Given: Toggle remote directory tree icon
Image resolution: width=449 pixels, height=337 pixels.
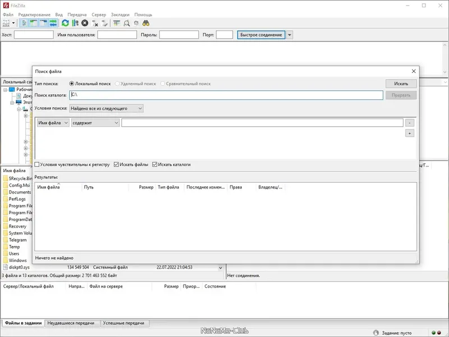Looking at the screenshot, I should [x=43, y=23].
